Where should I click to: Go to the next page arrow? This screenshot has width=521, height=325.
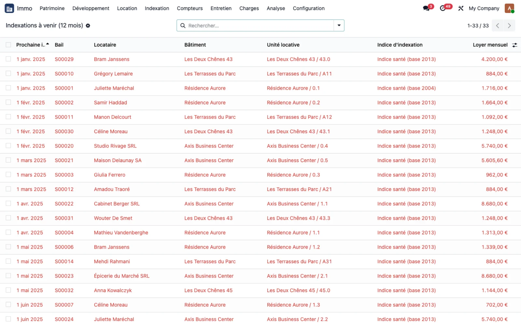(509, 26)
